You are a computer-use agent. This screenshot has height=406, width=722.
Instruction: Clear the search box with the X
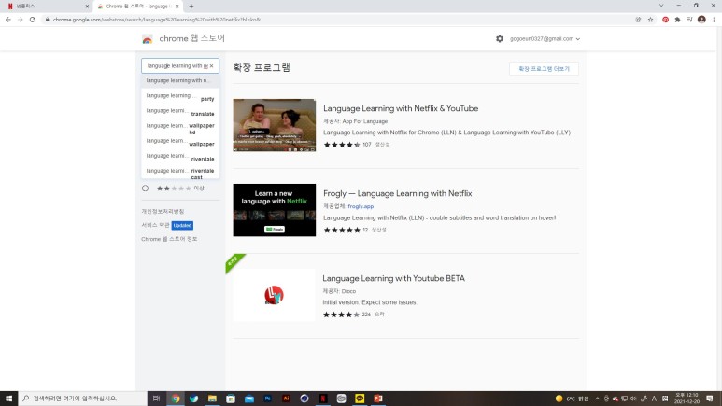click(211, 66)
